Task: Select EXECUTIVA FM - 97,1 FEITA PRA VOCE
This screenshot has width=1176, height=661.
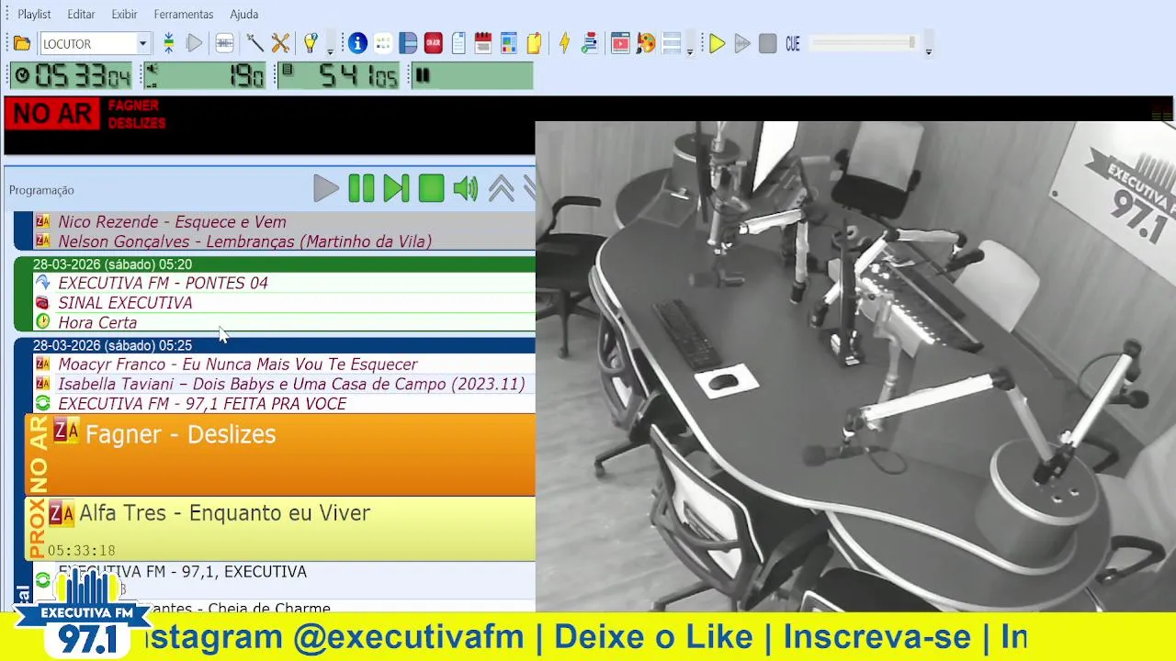Action: tap(283, 404)
